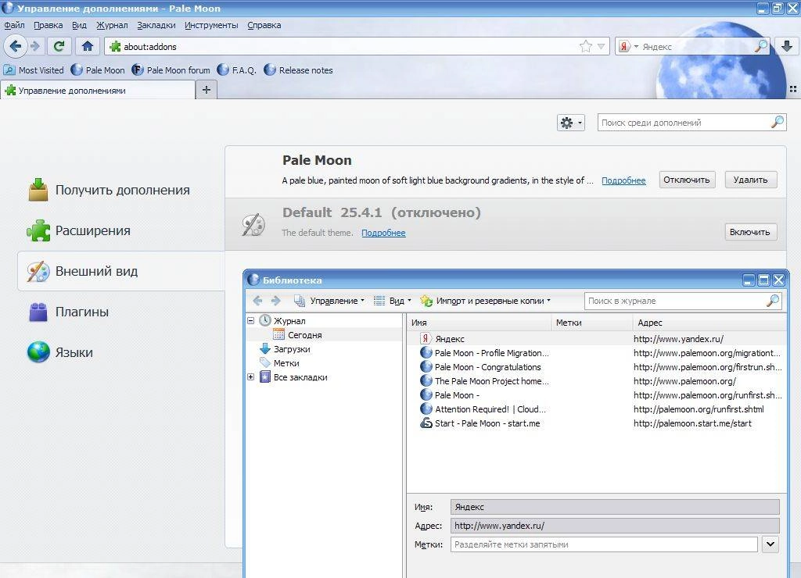The height and width of the screenshot is (578, 801).
Task: Select Start - Pale Moon - start.me entry
Action: pos(597,423)
